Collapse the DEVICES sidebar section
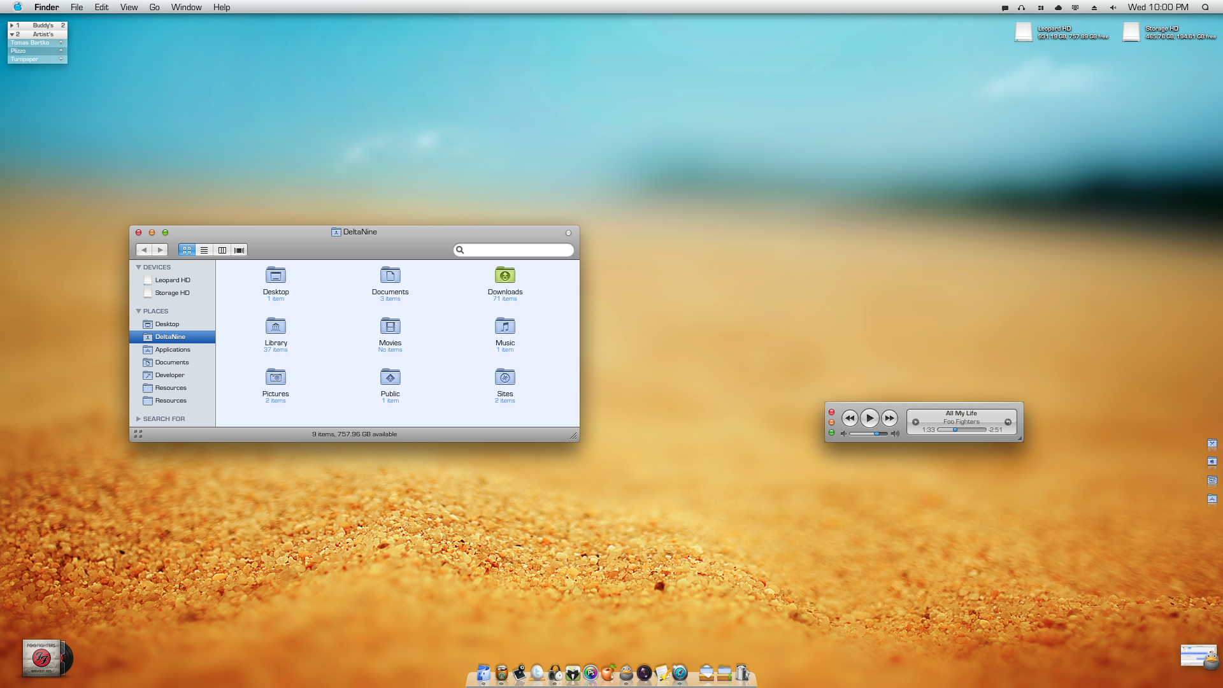 coord(138,268)
